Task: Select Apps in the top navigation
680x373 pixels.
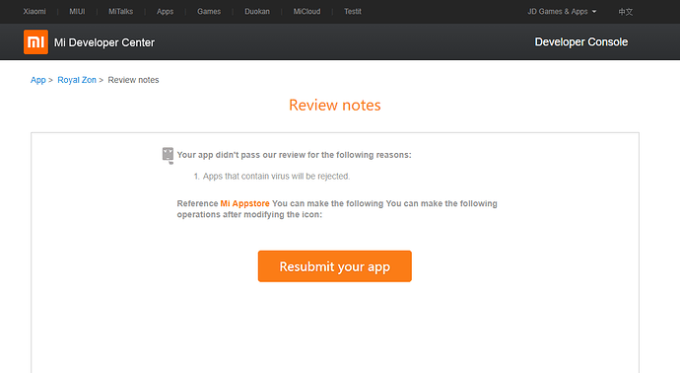Action: click(165, 12)
